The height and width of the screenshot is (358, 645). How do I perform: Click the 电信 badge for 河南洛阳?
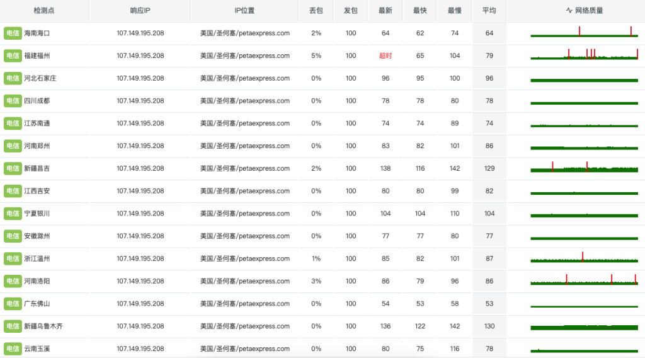(13, 282)
